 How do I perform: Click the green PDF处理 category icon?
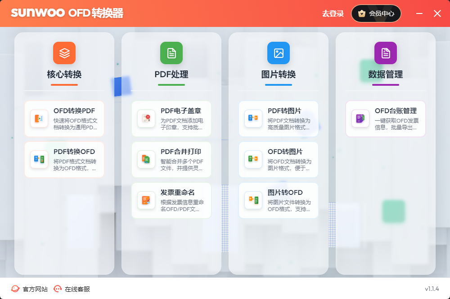coord(171,53)
